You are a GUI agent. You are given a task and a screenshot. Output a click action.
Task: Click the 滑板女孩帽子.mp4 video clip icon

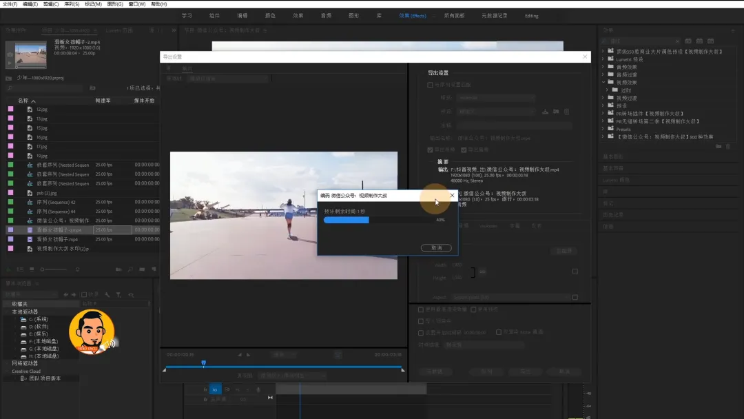click(x=30, y=239)
